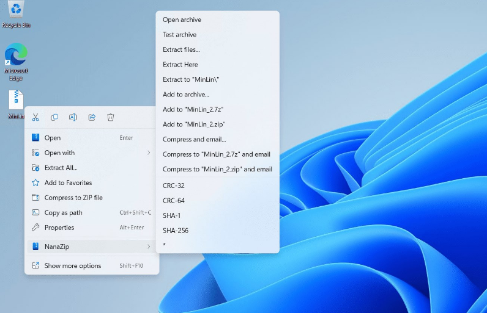Click the star icon beside Add to Favorites

pos(35,182)
